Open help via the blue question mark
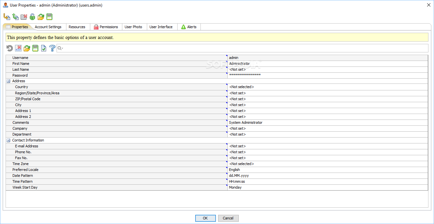The width and height of the screenshot is (434, 224). (x=52, y=48)
